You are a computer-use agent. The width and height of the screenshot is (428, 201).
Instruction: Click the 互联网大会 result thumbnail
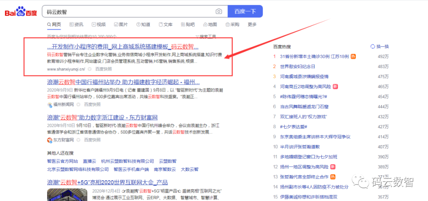tap(68, 194)
